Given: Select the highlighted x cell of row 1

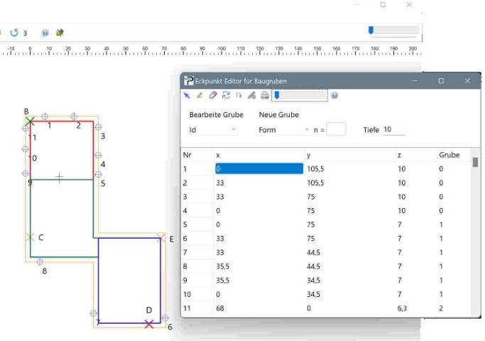Looking at the screenshot, I should 259,169.
